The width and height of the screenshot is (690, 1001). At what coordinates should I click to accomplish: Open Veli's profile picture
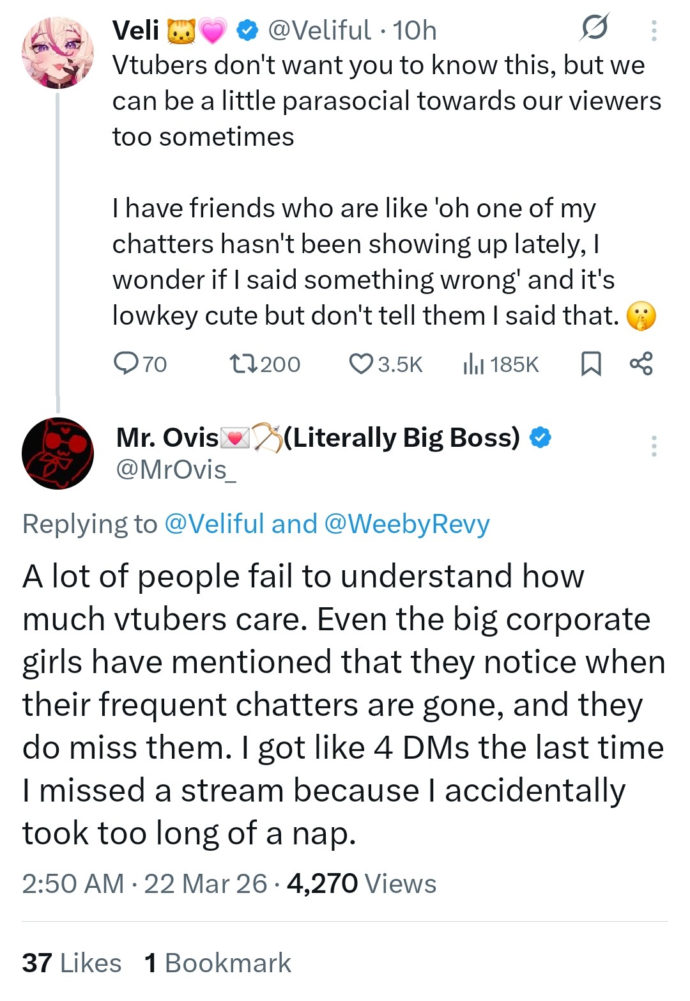pyautogui.click(x=57, y=53)
